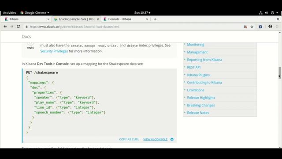Expand the Limitations section
Screen dimensions: 282x159
(196, 90)
